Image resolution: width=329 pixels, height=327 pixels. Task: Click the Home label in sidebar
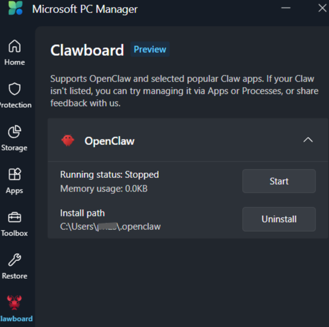click(15, 62)
